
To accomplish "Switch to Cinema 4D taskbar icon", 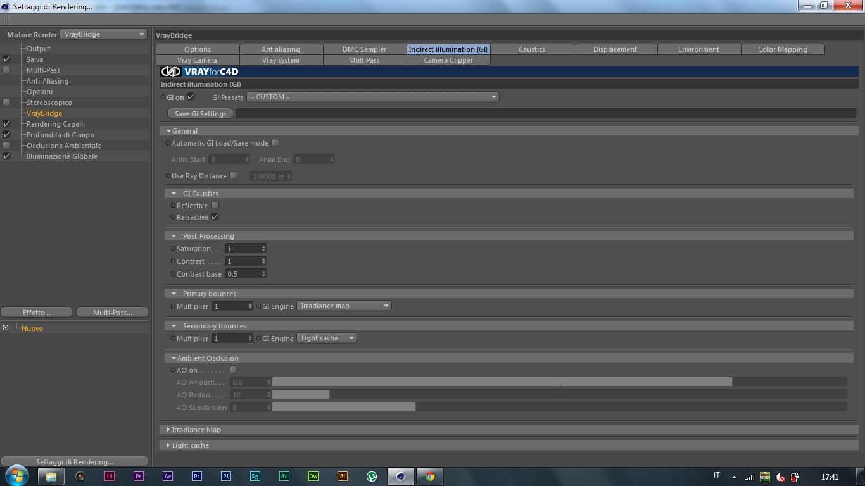I will (400, 477).
